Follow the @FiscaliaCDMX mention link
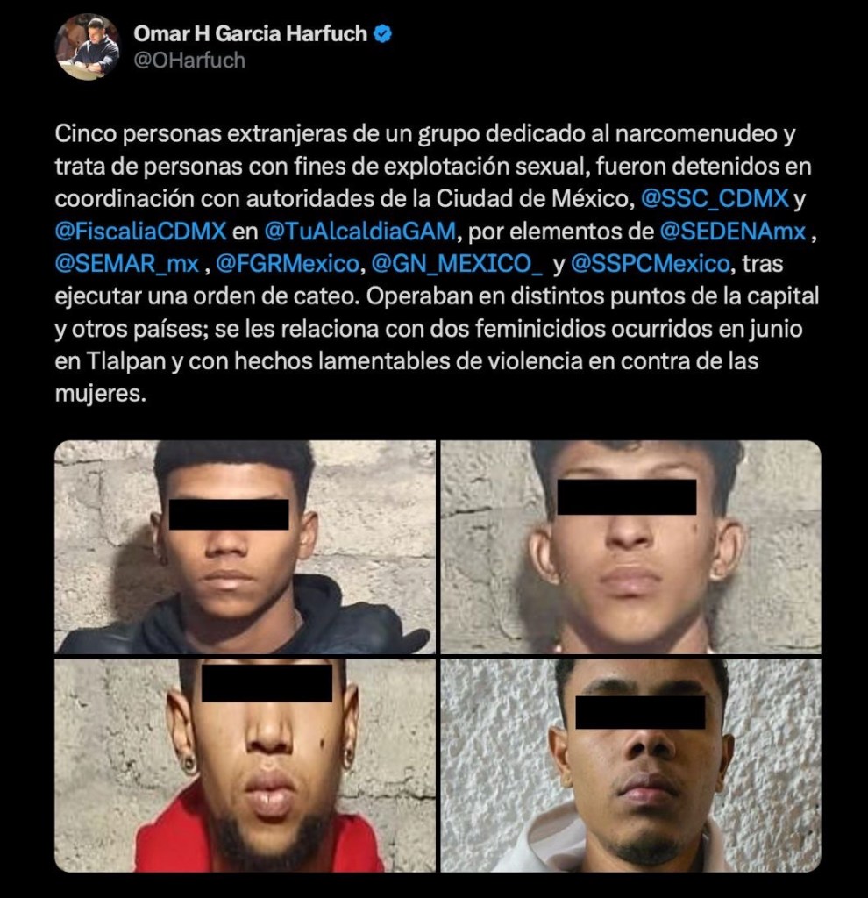The image size is (868, 898). [x=141, y=231]
